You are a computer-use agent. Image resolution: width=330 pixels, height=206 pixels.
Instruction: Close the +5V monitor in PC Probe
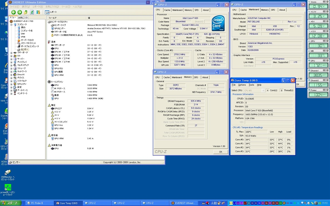click(x=327, y=21)
